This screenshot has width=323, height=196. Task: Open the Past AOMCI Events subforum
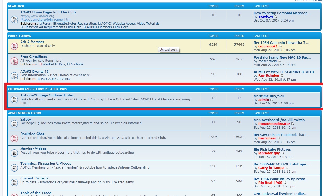pos(55,79)
